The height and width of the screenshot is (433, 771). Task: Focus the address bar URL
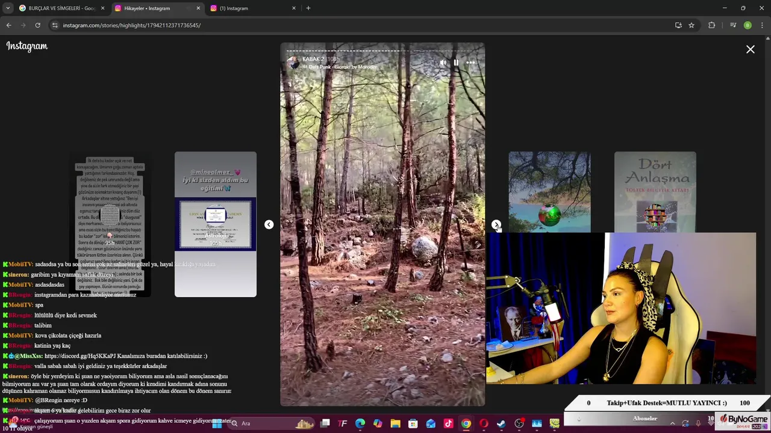coord(132,25)
